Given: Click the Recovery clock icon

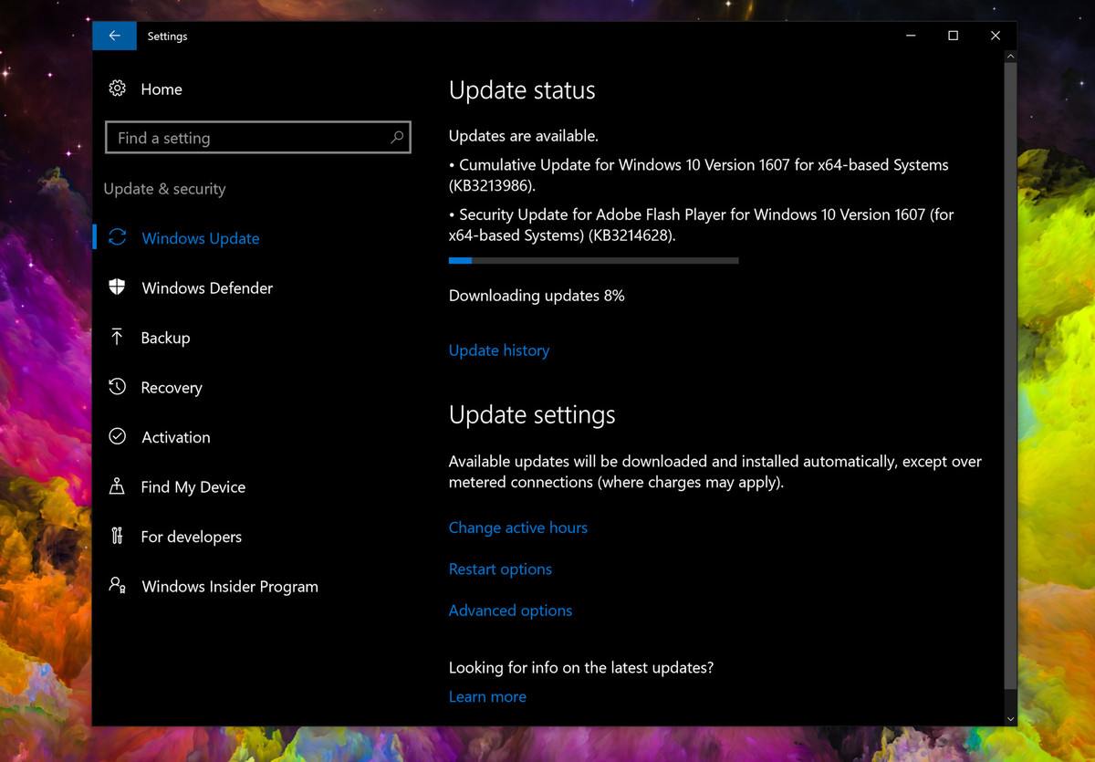Looking at the screenshot, I should click(x=117, y=387).
